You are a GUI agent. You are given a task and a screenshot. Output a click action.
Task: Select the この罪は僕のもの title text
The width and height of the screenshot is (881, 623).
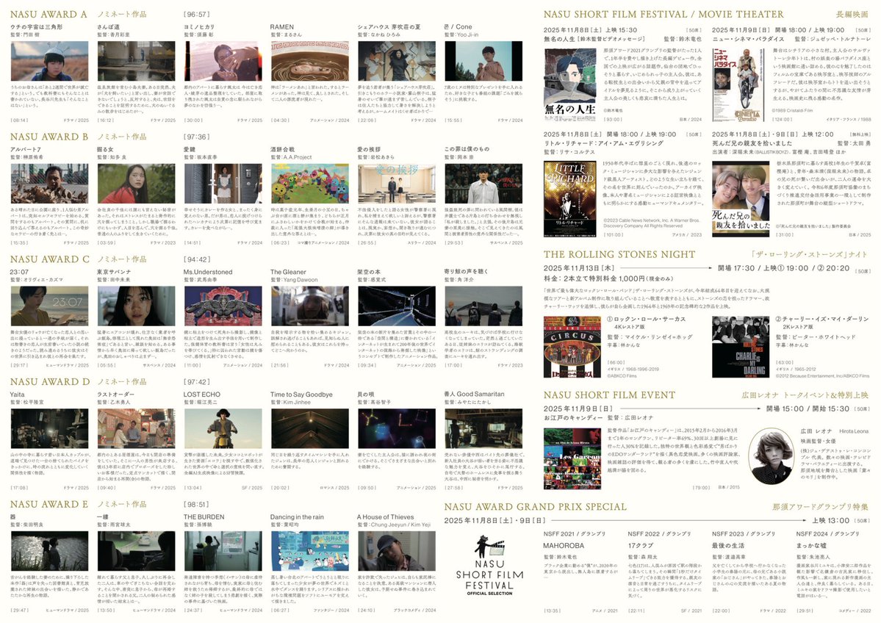pos(467,149)
